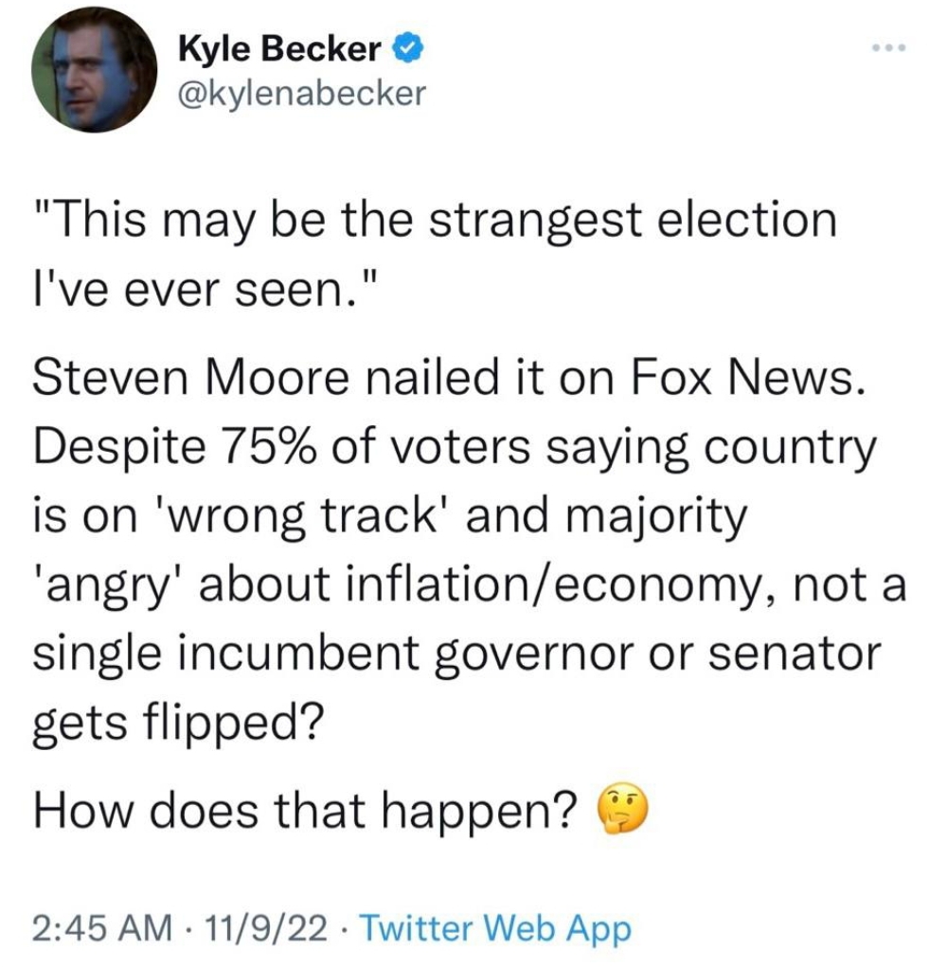Open the Kyle Becker display name

click(279, 49)
